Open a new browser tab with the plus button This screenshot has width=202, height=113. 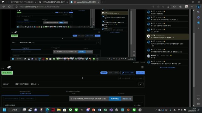click(103, 2)
